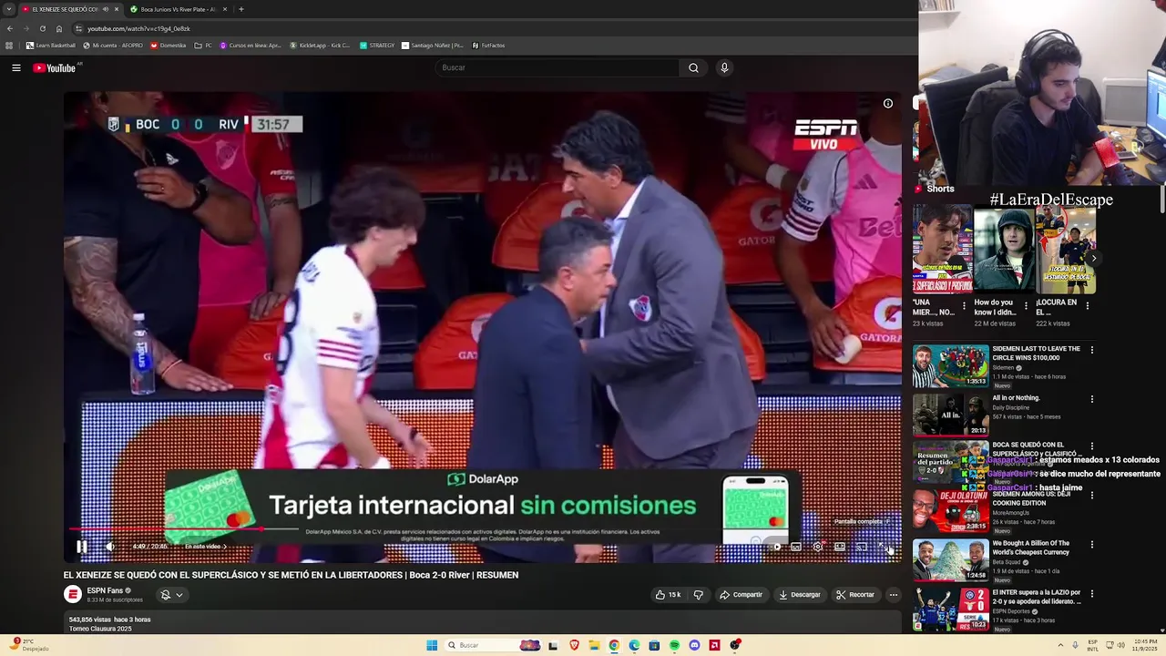The height and width of the screenshot is (656, 1166).
Task: Open options for 'How do you know I didn...' short
Action: pyautogui.click(x=1026, y=306)
